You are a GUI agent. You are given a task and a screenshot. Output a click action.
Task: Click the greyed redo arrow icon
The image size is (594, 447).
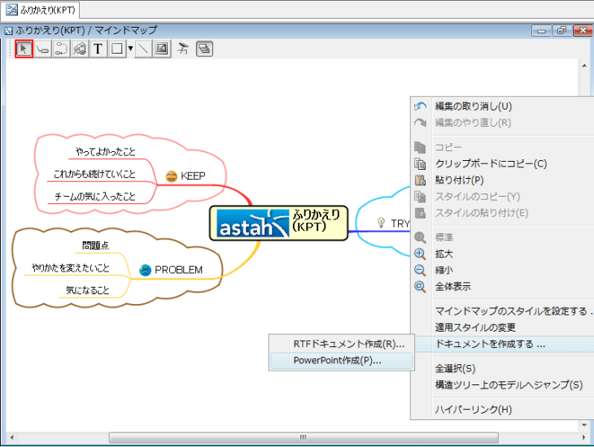tap(420, 123)
